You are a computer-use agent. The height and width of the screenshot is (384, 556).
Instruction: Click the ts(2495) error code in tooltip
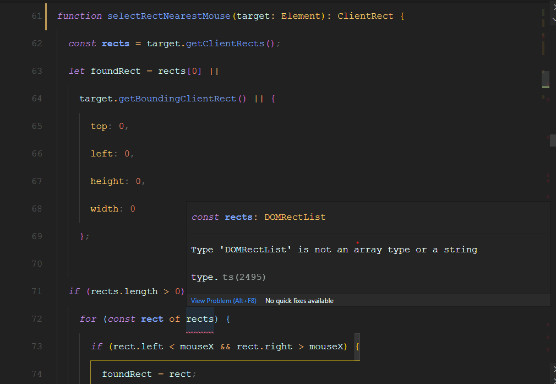[x=244, y=277]
